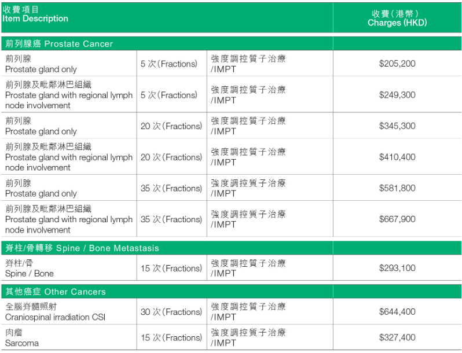Click the $249,300 charge amount

pos(397,95)
